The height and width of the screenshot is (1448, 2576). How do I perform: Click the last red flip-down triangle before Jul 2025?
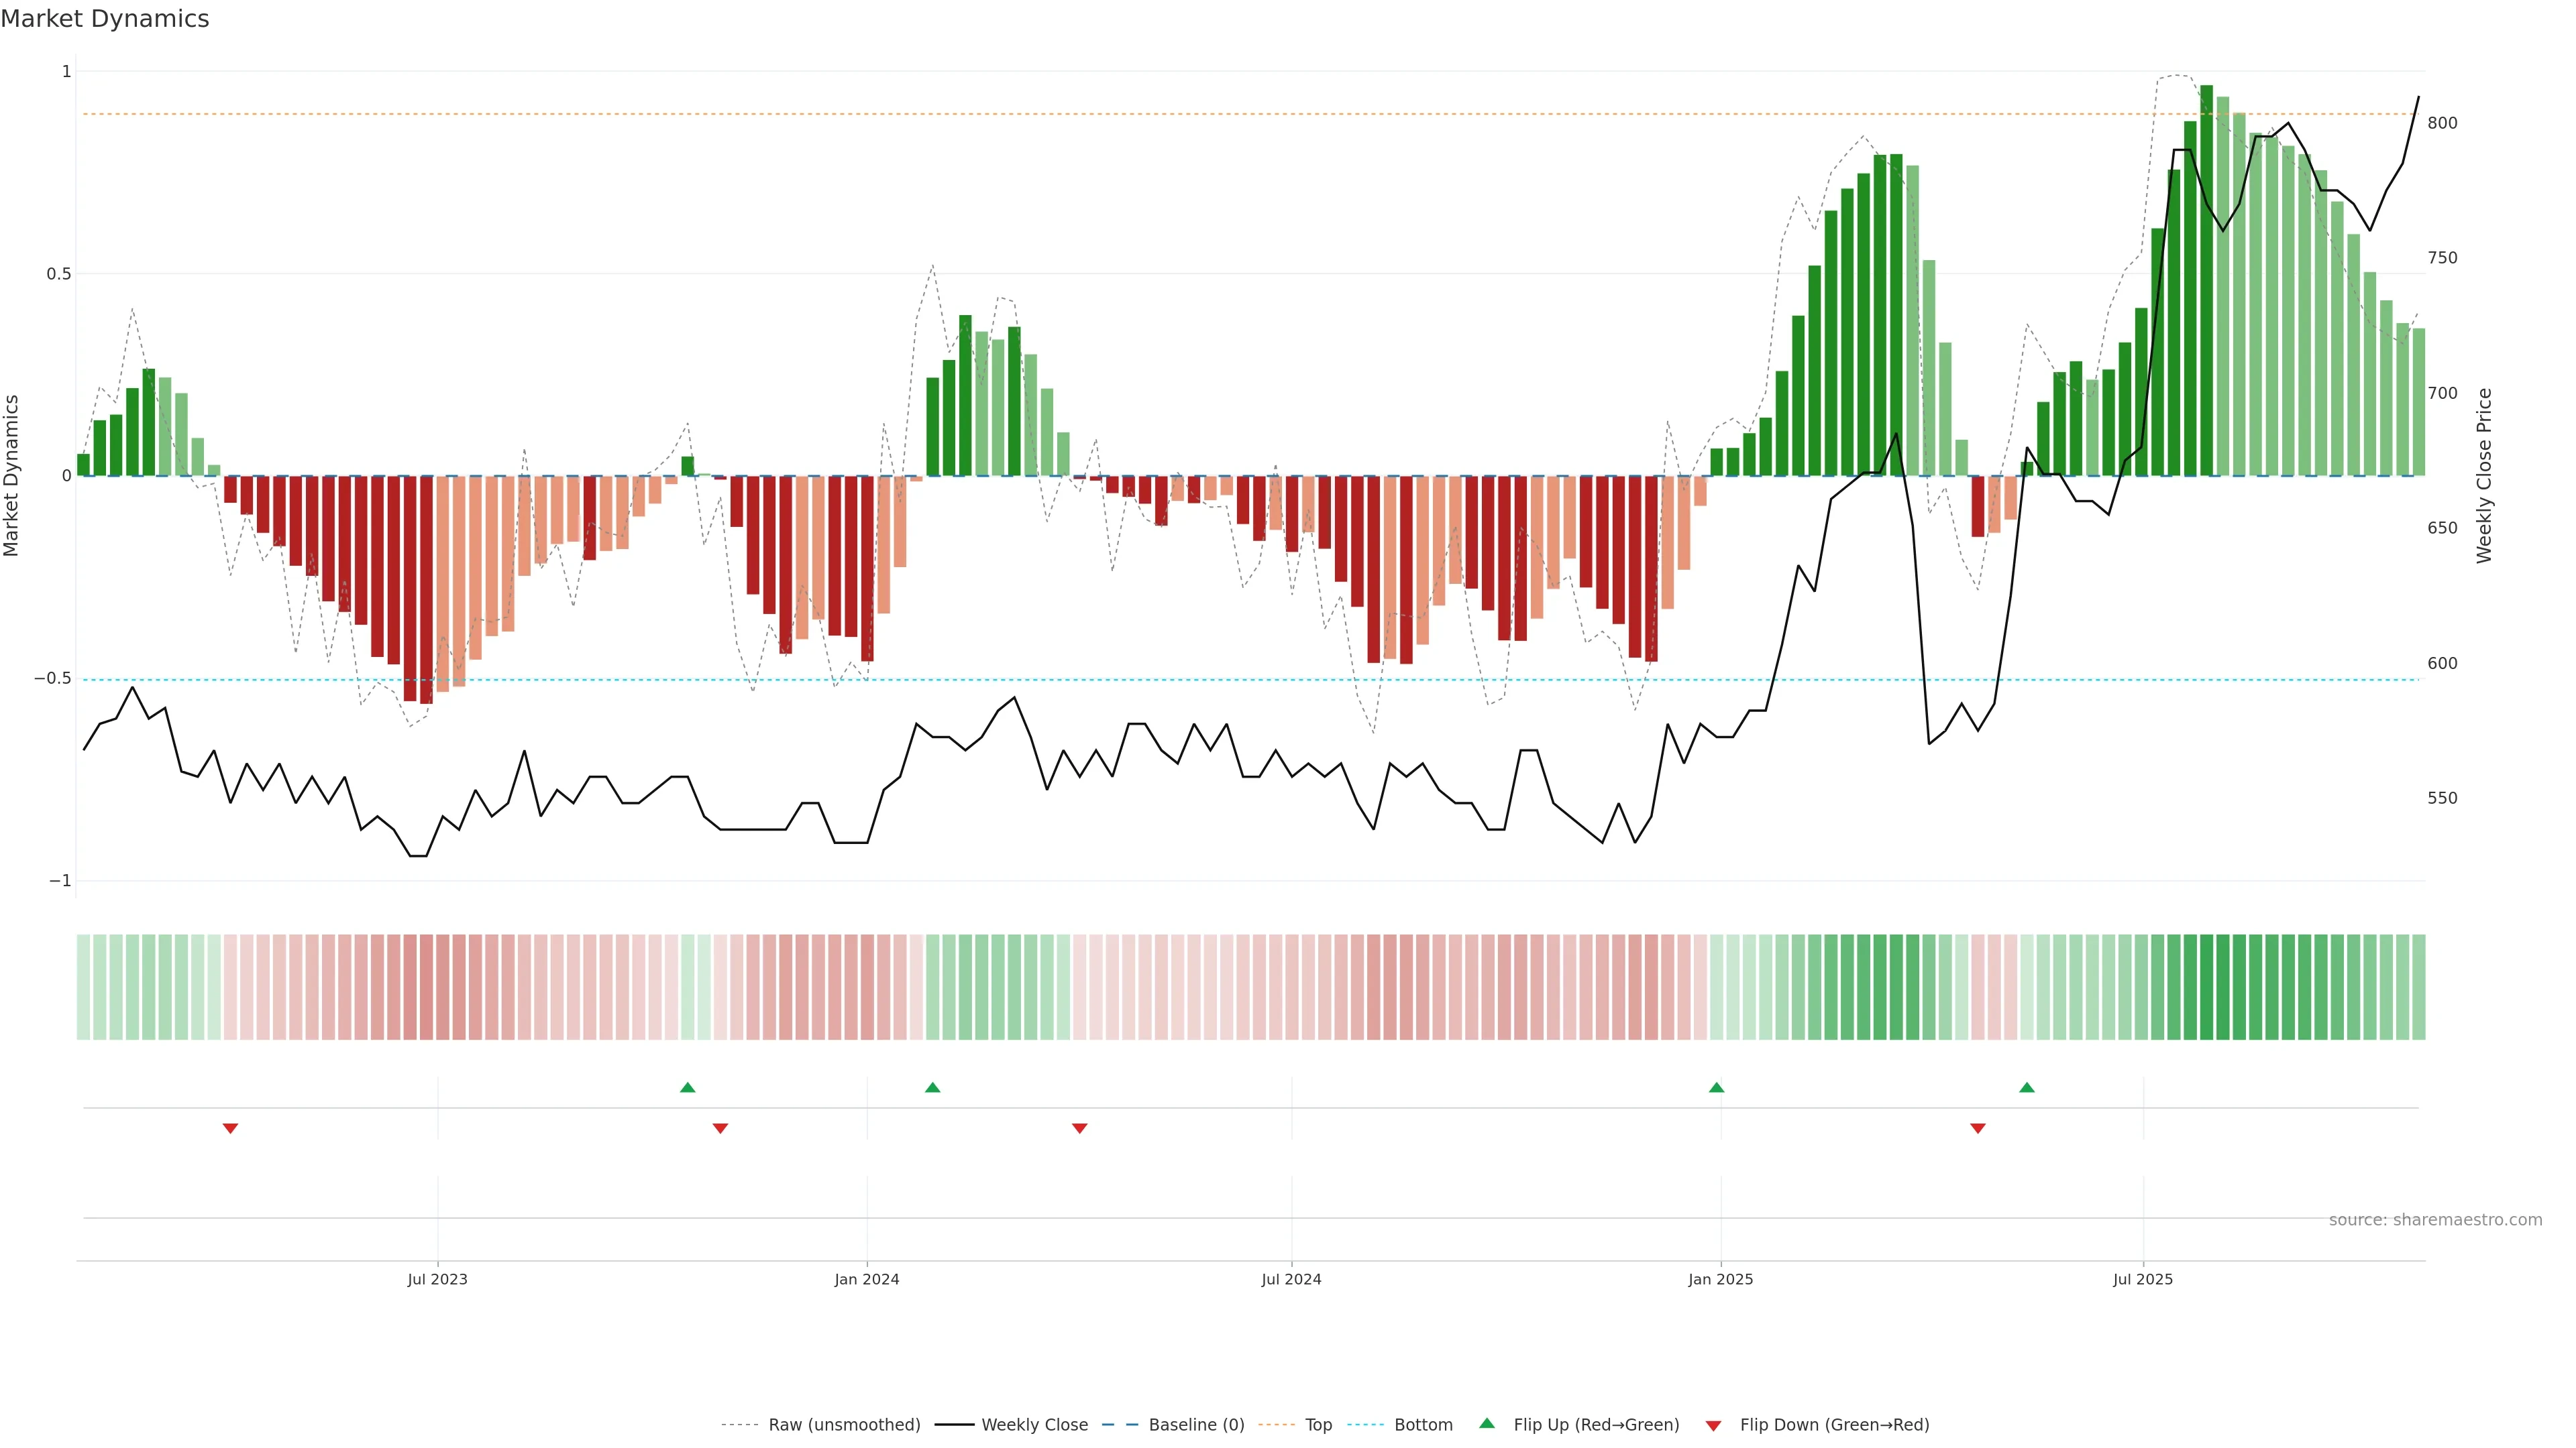[1977, 1128]
